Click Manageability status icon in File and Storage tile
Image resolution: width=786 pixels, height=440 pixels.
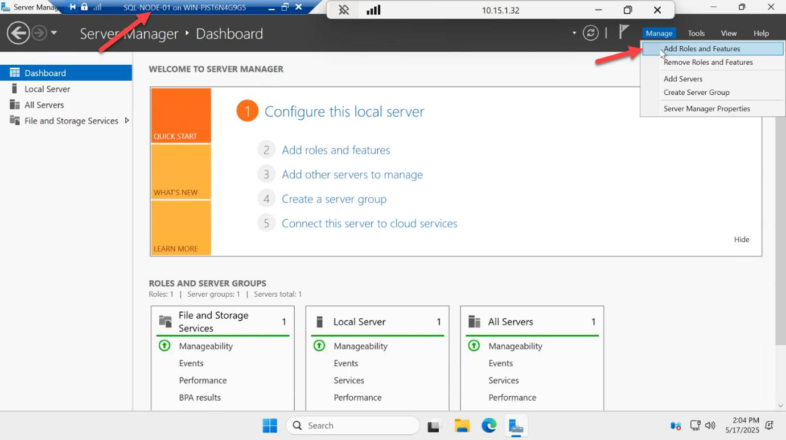pos(164,346)
